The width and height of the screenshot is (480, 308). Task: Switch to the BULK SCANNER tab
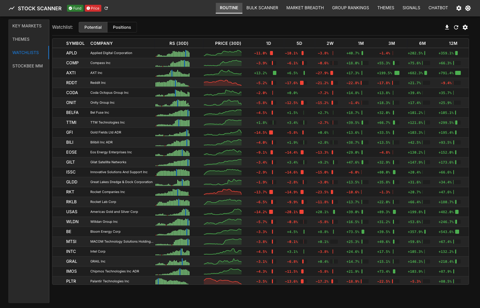pyautogui.click(x=262, y=8)
